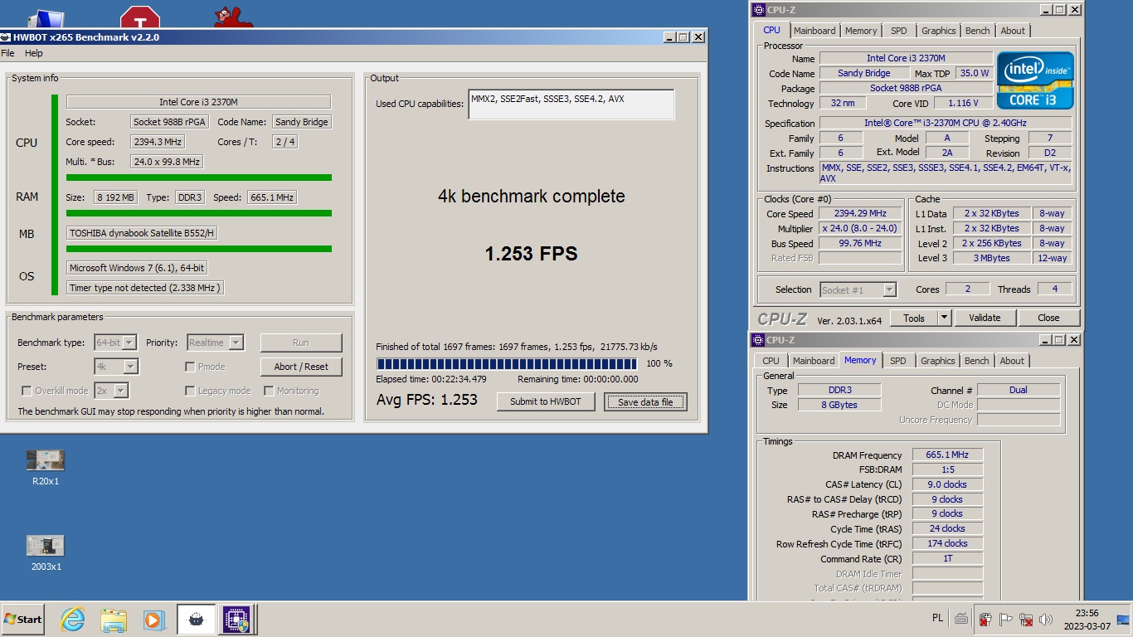This screenshot has width=1133, height=637.
Task: Click the upper CPU-Z window title icon
Action: pos(758,10)
